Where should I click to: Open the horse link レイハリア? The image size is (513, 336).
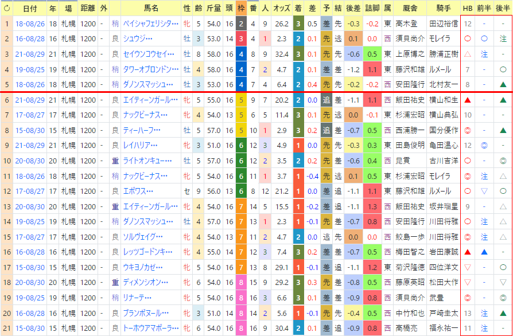pos(140,146)
